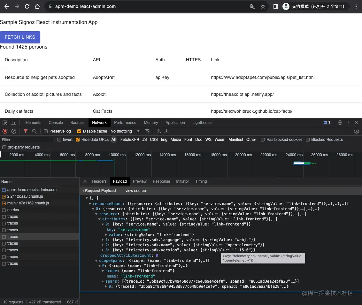Open network panel settings gear
Screen dimensions: 362x305
(357, 131)
